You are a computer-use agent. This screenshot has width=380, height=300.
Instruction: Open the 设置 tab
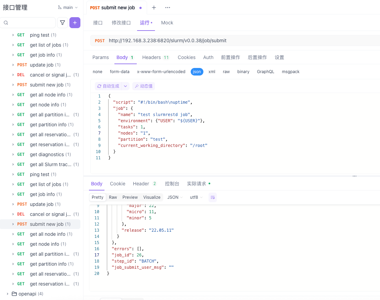pos(279,57)
